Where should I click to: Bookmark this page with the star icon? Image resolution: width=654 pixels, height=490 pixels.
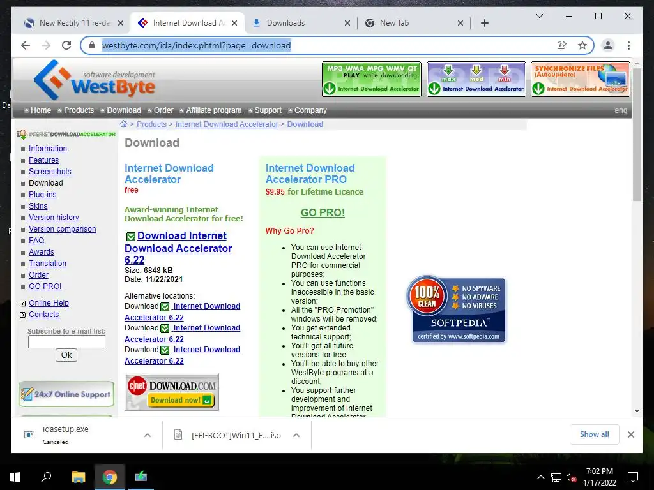pos(582,45)
